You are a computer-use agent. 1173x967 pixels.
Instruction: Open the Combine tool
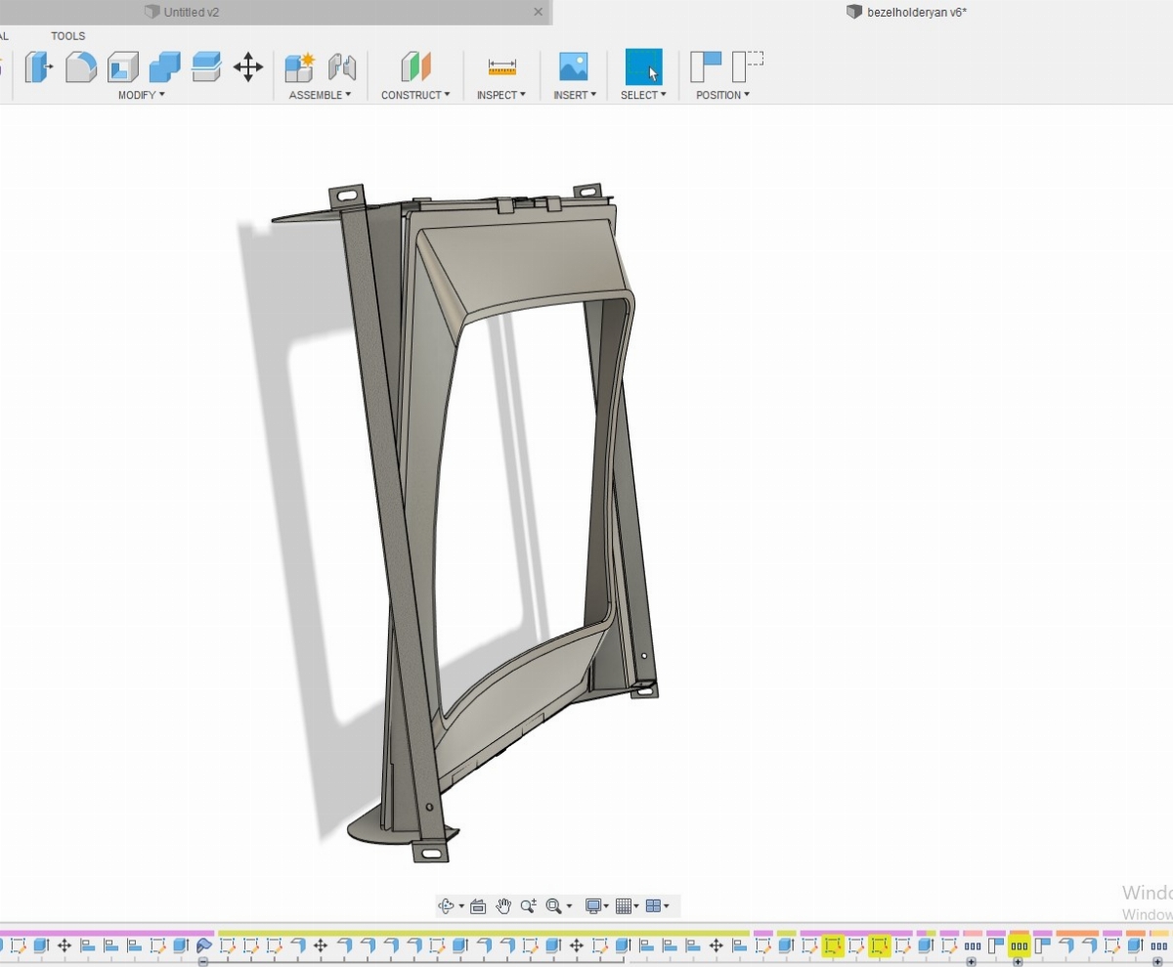point(164,66)
